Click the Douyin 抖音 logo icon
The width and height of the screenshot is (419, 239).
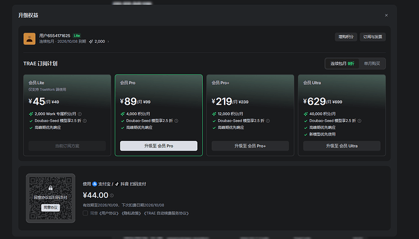click(117, 184)
